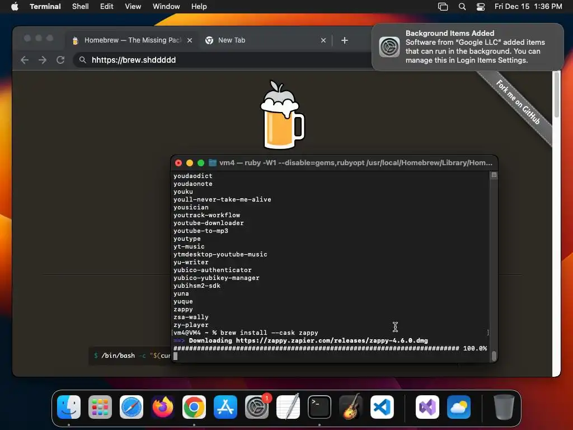Reload the browser page
The height and width of the screenshot is (430, 573).
[x=60, y=60]
